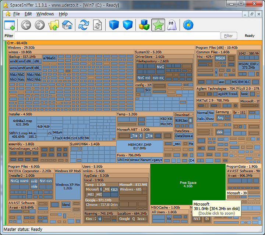The image size is (265, 235).
Task: Select the 58f07c1.msp 405.6Mb file block
Action: point(18,135)
